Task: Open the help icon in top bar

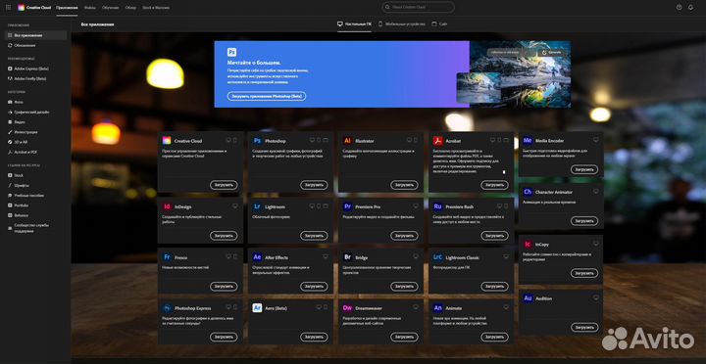Action: click(x=679, y=7)
